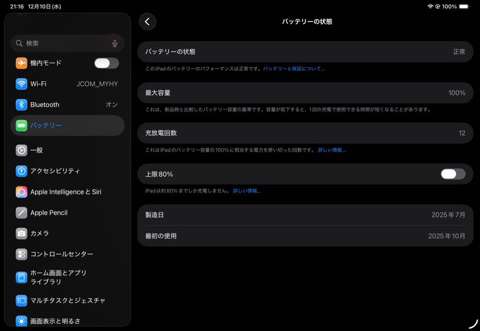Enable the 上限80% charging limit
The image size is (480, 331).
coord(452,174)
